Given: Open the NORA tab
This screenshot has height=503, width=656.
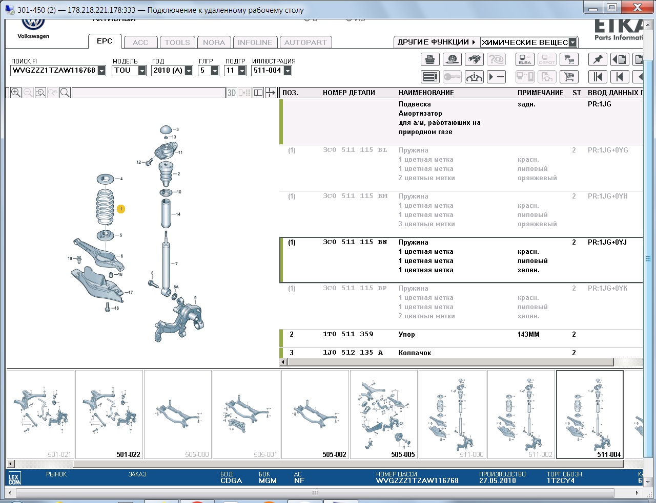Looking at the screenshot, I should point(214,42).
